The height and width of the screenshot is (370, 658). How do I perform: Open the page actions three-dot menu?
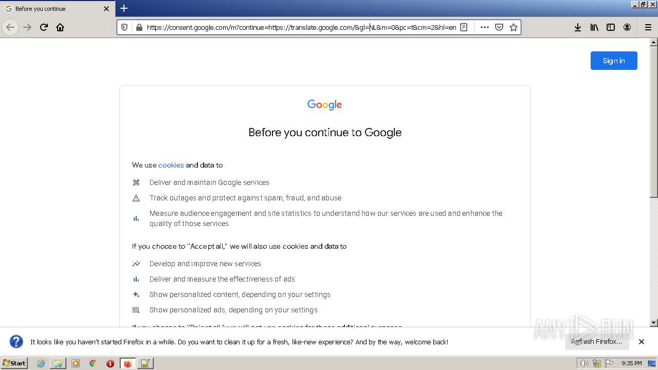click(x=484, y=27)
